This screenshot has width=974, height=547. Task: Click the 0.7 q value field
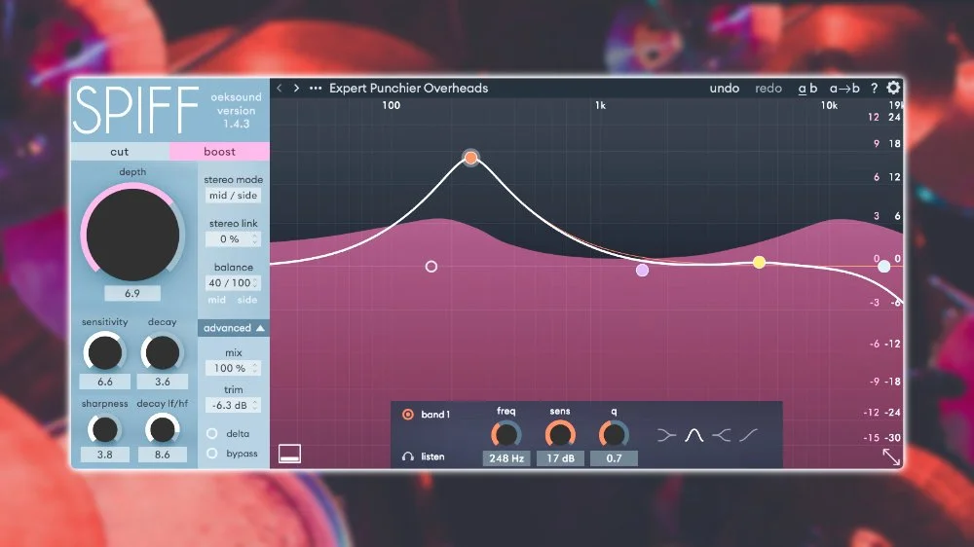614,458
